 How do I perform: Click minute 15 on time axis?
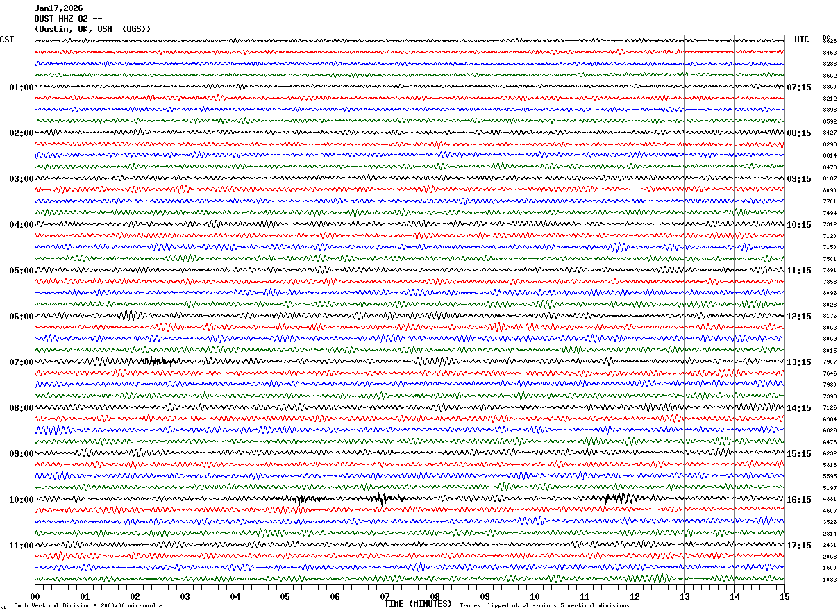tap(784, 596)
